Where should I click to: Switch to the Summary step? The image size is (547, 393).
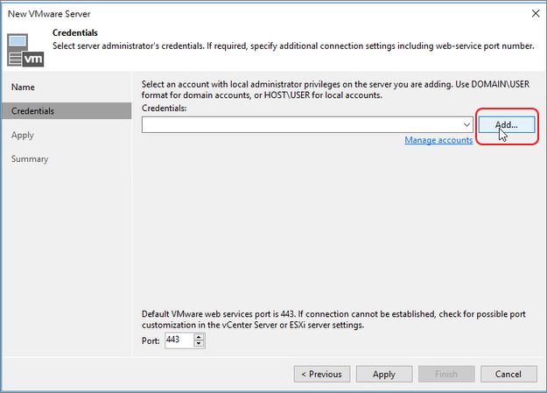click(x=30, y=158)
